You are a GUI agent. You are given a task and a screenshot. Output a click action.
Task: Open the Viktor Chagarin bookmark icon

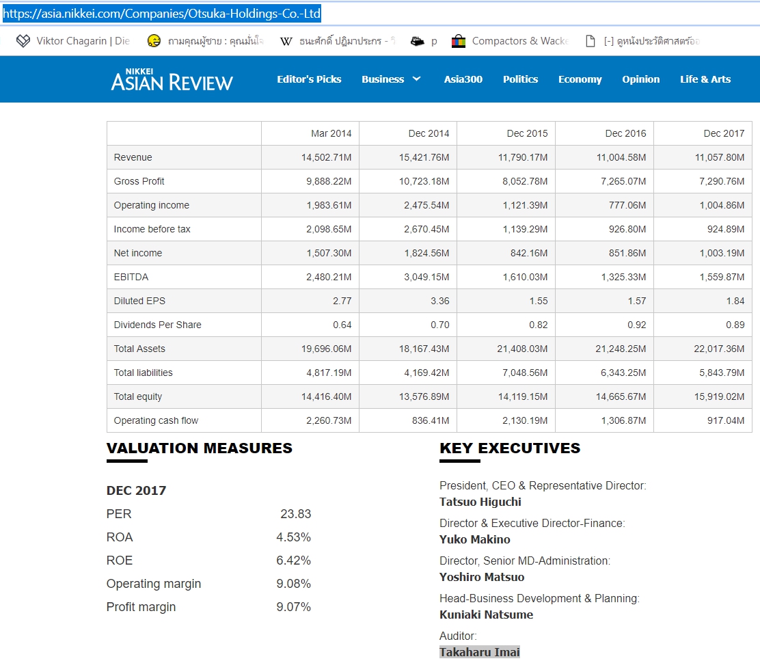tap(23, 41)
